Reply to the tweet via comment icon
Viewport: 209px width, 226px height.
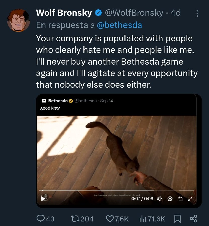(x=41, y=219)
